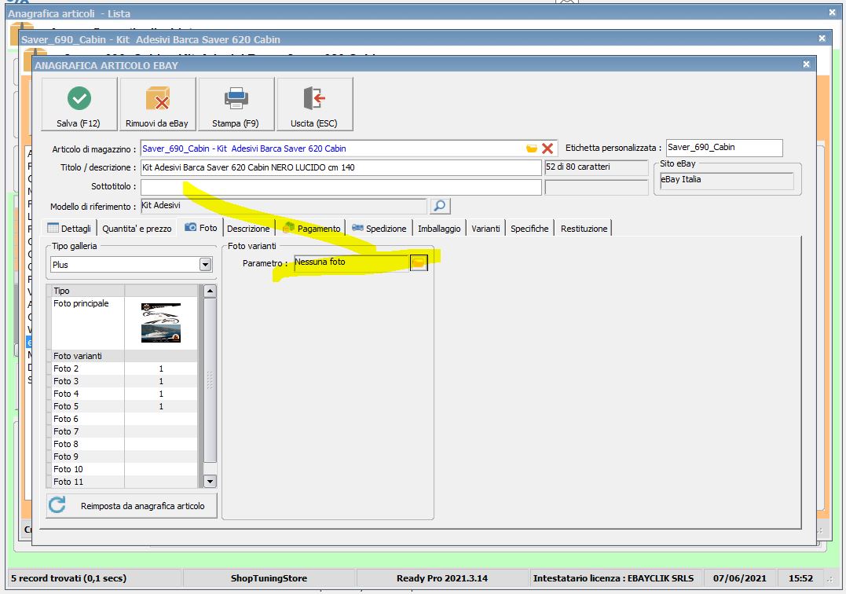Click Modello di riferimento field Kit Adesivi
The width and height of the screenshot is (846, 594).
(x=284, y=206)
